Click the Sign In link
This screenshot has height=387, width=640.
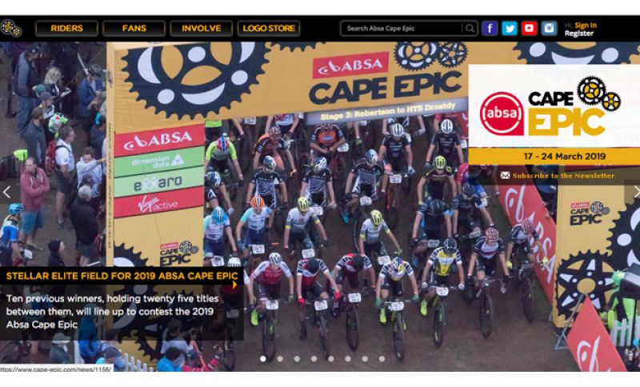point(586,25)
